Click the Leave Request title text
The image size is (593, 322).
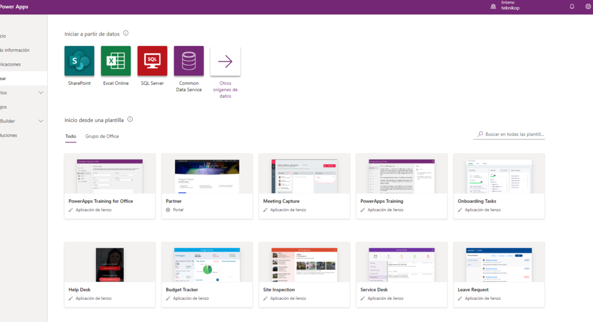pos(473,289)
